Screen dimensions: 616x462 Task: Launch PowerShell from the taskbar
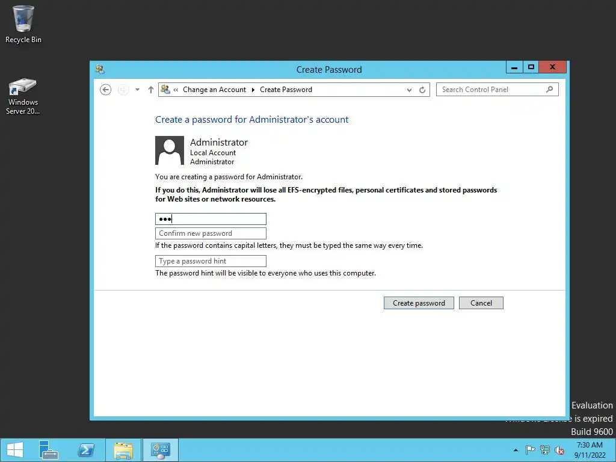point(86,450)
